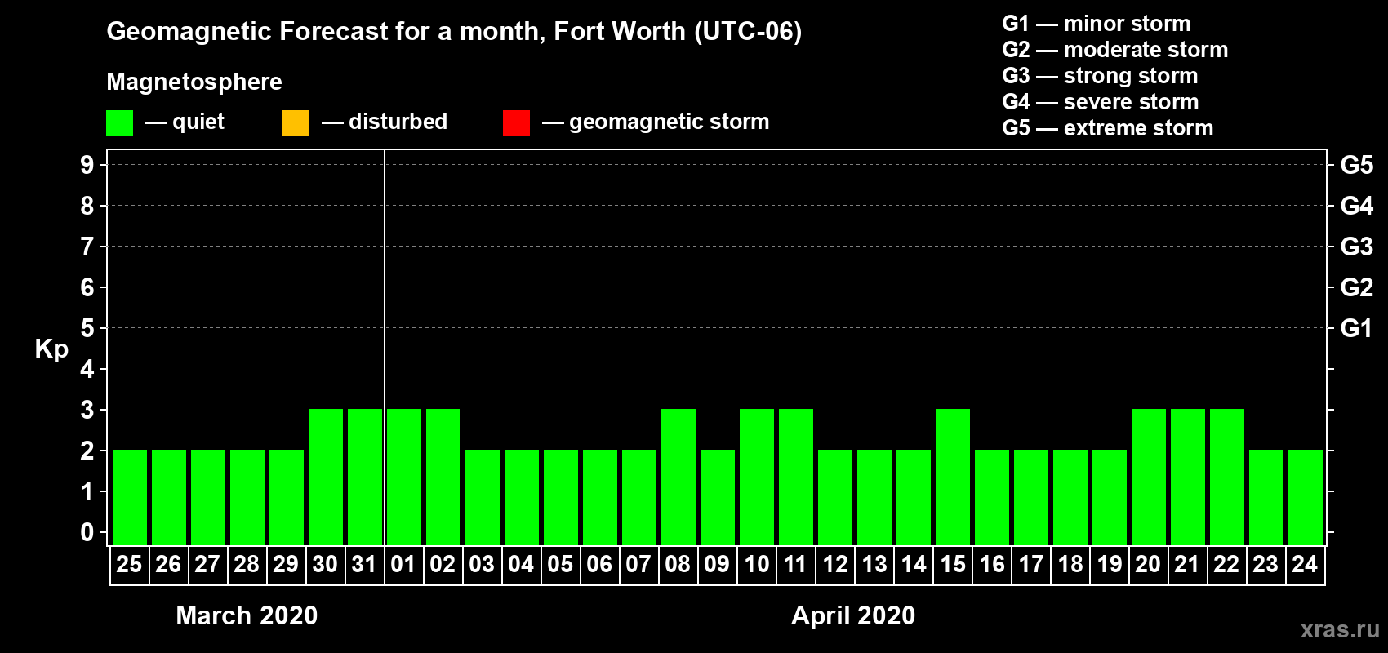The height and width of the screenshot is (653, 1388).
Task: Click the date cell labeled 05
Action: tap(560, 565)
